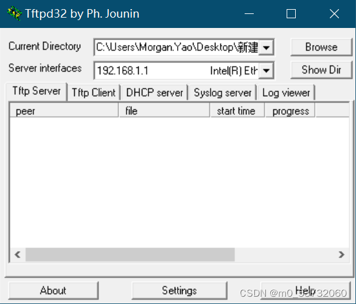Maximize the Tftpd32 window

coord(291,13)
